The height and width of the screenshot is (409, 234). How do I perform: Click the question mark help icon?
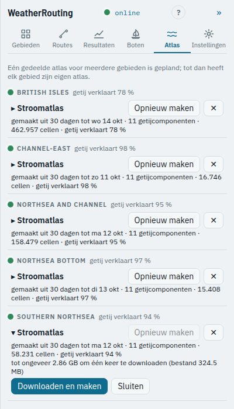click(x=178, y=12)
